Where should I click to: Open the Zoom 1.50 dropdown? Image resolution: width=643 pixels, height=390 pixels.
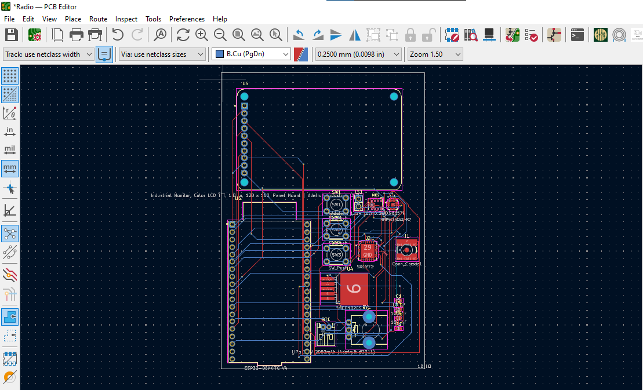[x=435, y=54]
